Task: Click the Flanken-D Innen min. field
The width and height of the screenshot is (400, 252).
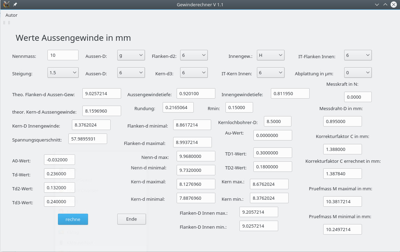Action: pos(259,226)
